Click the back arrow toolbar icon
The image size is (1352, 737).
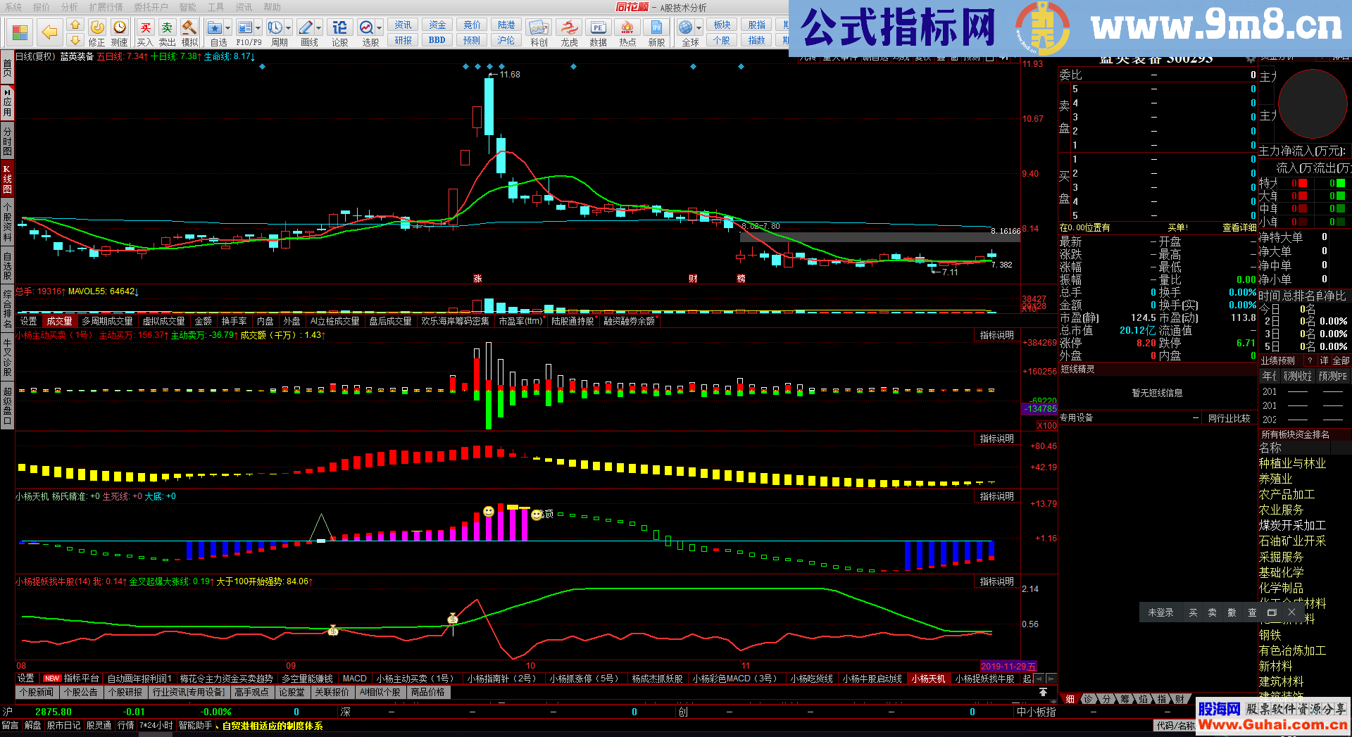(49, 32)
